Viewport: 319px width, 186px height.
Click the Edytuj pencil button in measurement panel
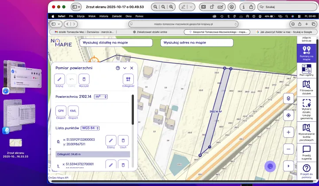tap(59, 79)
